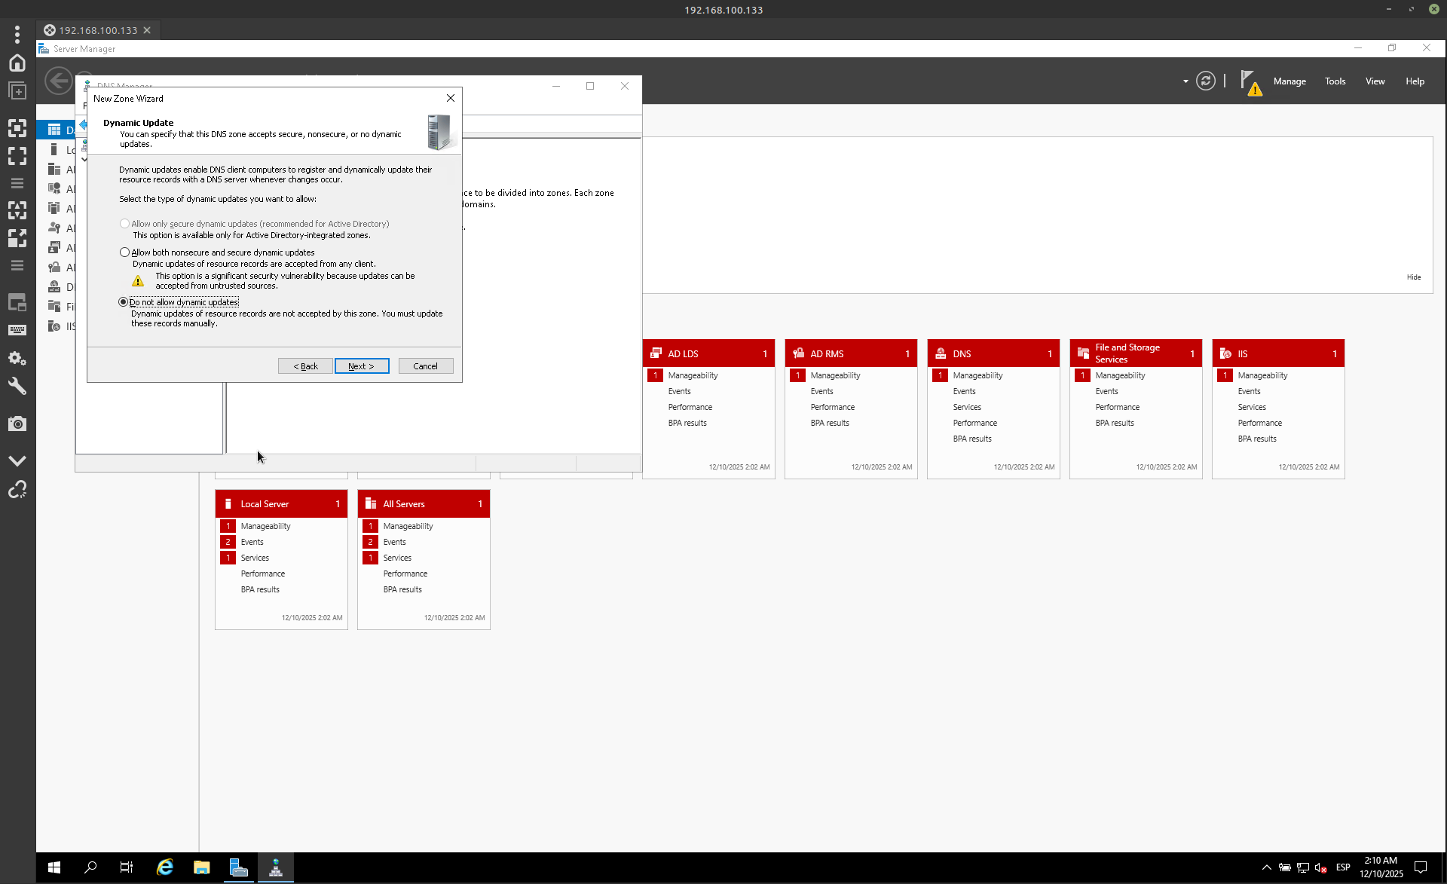Open the notifications flag with warning
This screenshot has height=884, width=1447.
(1250, 81)
